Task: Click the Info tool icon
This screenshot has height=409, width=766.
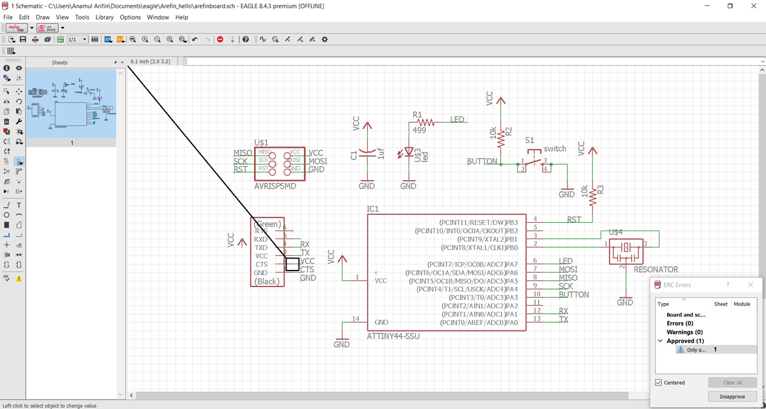Action: point(6,68)
